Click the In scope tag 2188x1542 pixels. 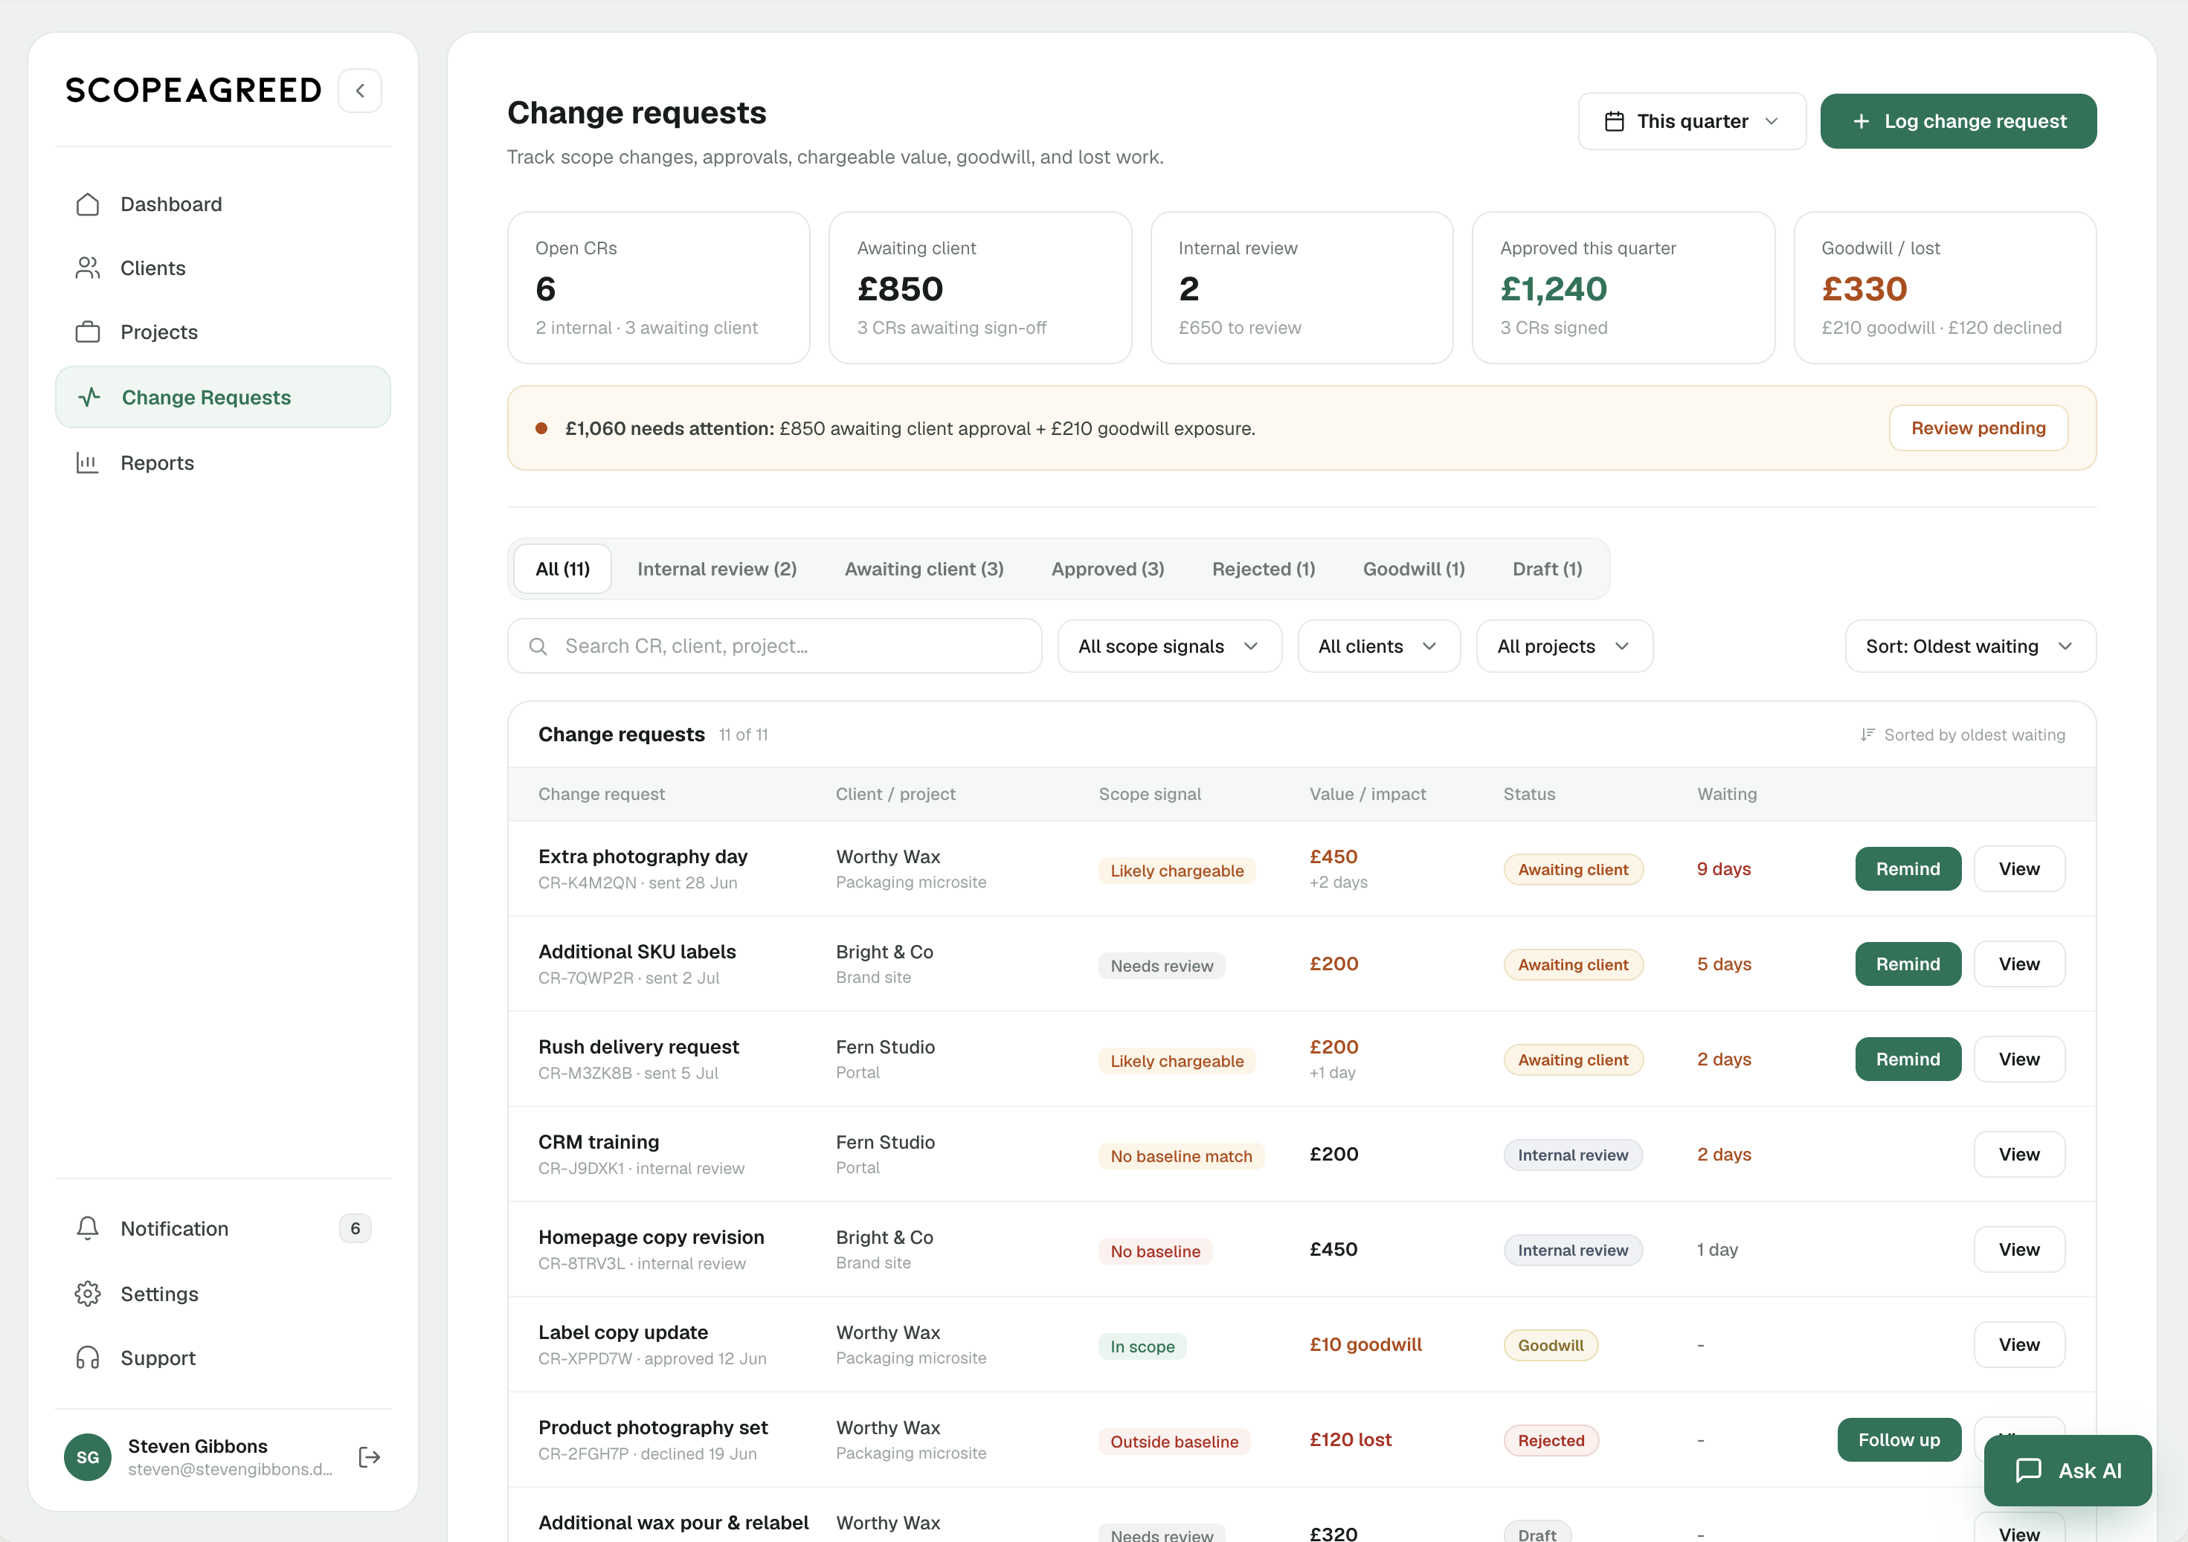click(1142, 1346)
